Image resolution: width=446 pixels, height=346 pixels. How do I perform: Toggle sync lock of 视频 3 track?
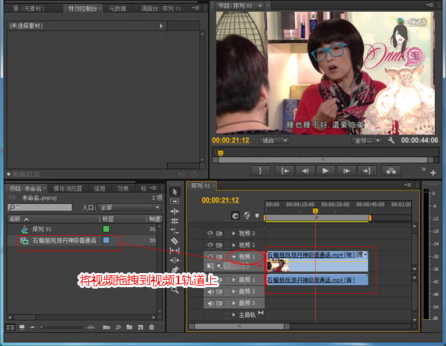219,234
